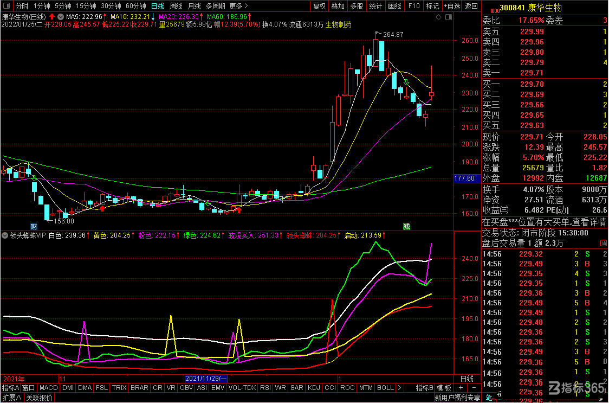Click the 叠加 overlay button
609x403 pixels.
(338, 6)
